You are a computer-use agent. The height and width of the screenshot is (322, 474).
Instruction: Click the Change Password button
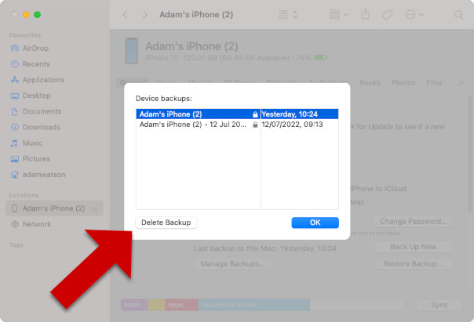pos(414,222)
